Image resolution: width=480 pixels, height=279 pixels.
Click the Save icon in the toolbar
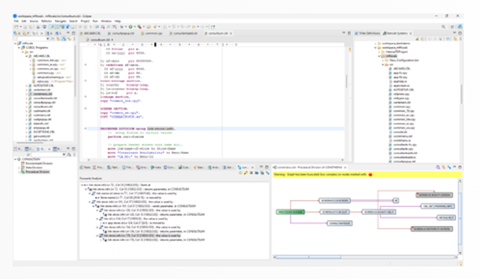click(25, 26)
